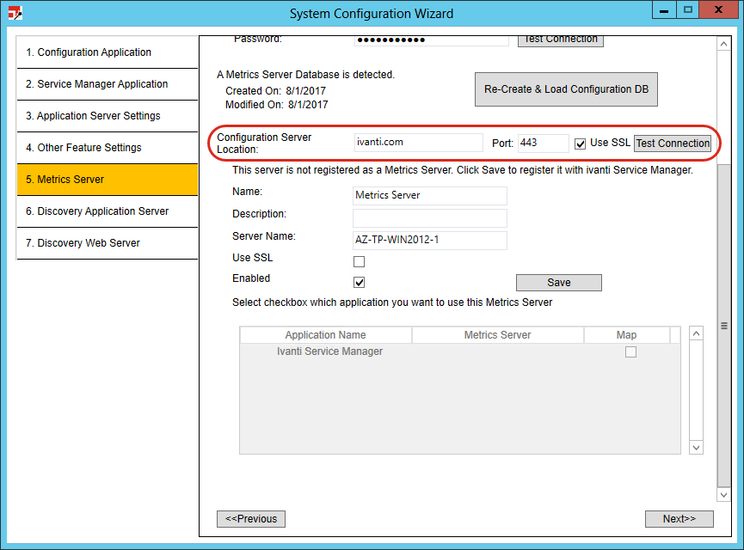
Task: Select Discovery Application Server step
Action: coord(107,211)
